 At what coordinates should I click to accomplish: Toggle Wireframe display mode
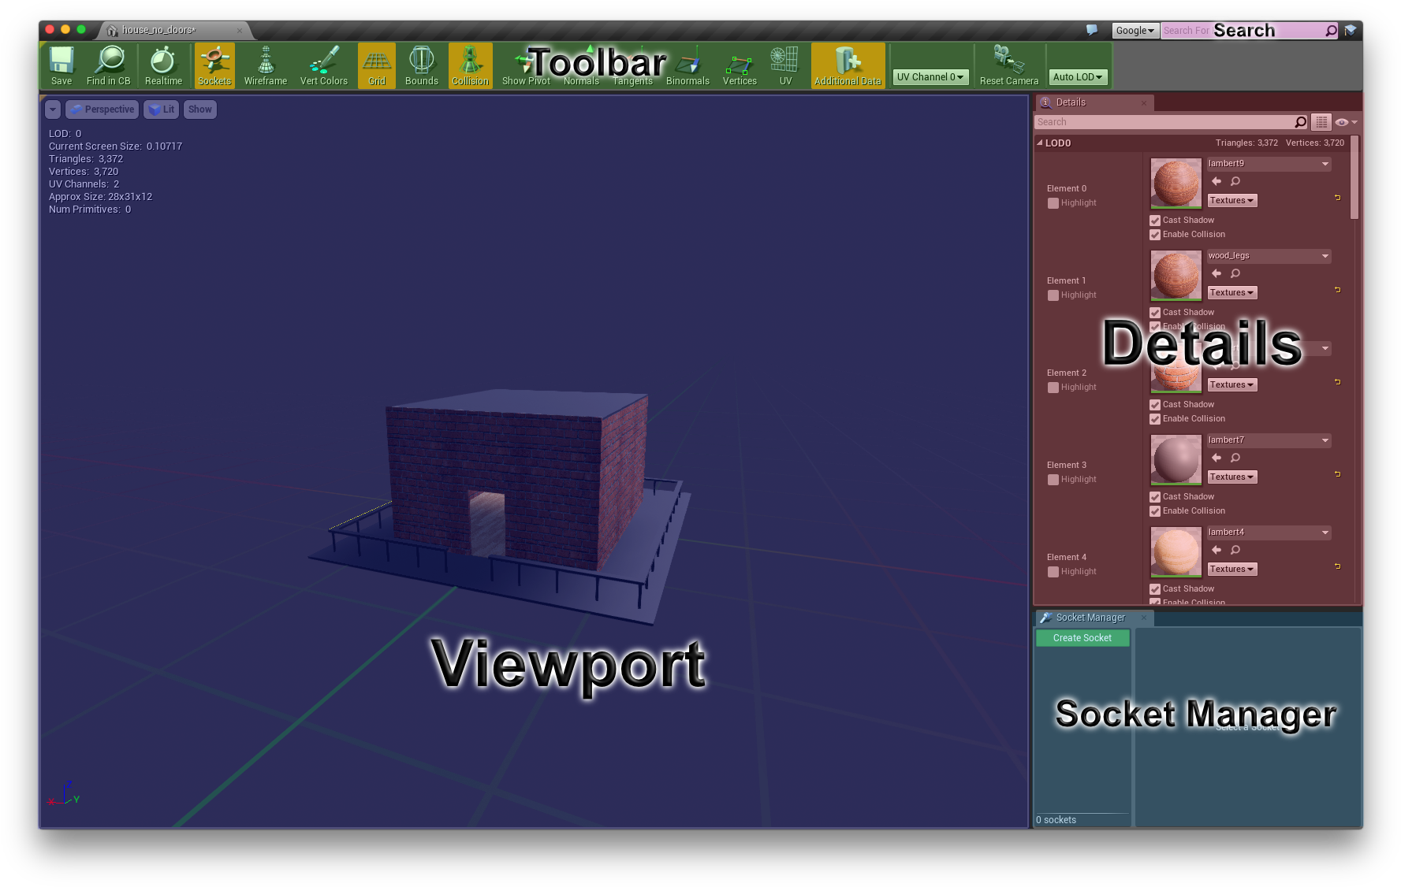(x=265, y=65)
